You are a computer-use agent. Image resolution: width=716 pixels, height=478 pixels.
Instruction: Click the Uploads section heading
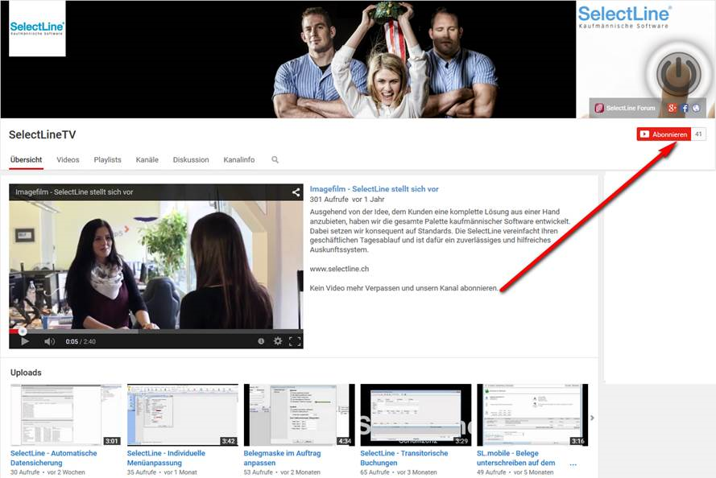[x=26, y=373]
